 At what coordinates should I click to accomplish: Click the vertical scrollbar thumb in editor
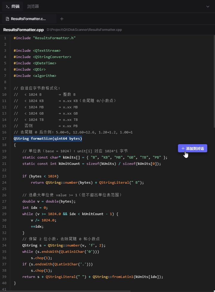tap(214, 81)
